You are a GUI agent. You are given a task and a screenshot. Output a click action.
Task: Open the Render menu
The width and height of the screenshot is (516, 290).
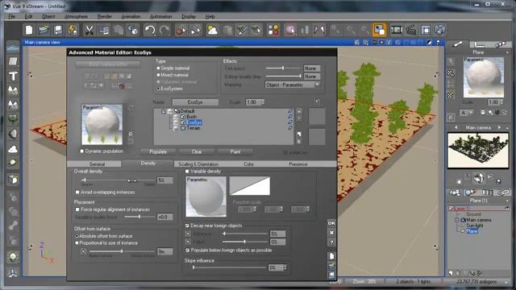[x=104, y=16]
